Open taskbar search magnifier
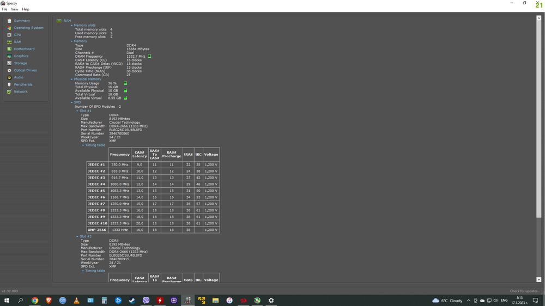This screenshot has height=306, width=545. [x=21, y=301]
